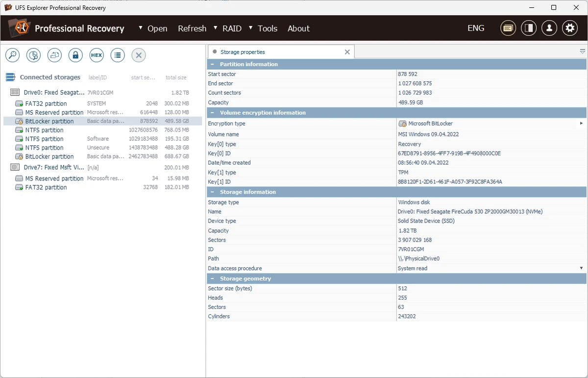Open the log/messages icon in header
588x378 pixels.
(x=508, y=28)
